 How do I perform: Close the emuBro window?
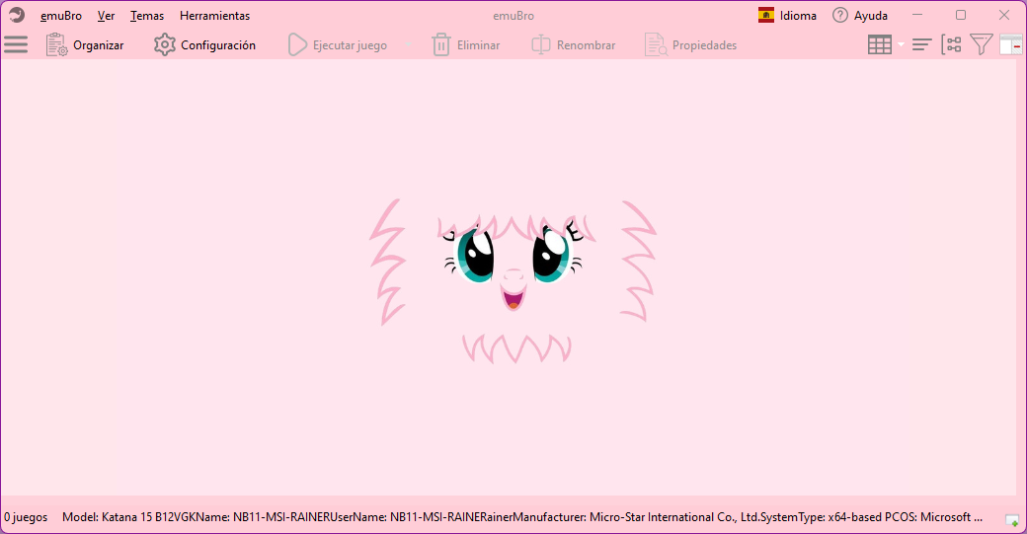[1004, 15]
